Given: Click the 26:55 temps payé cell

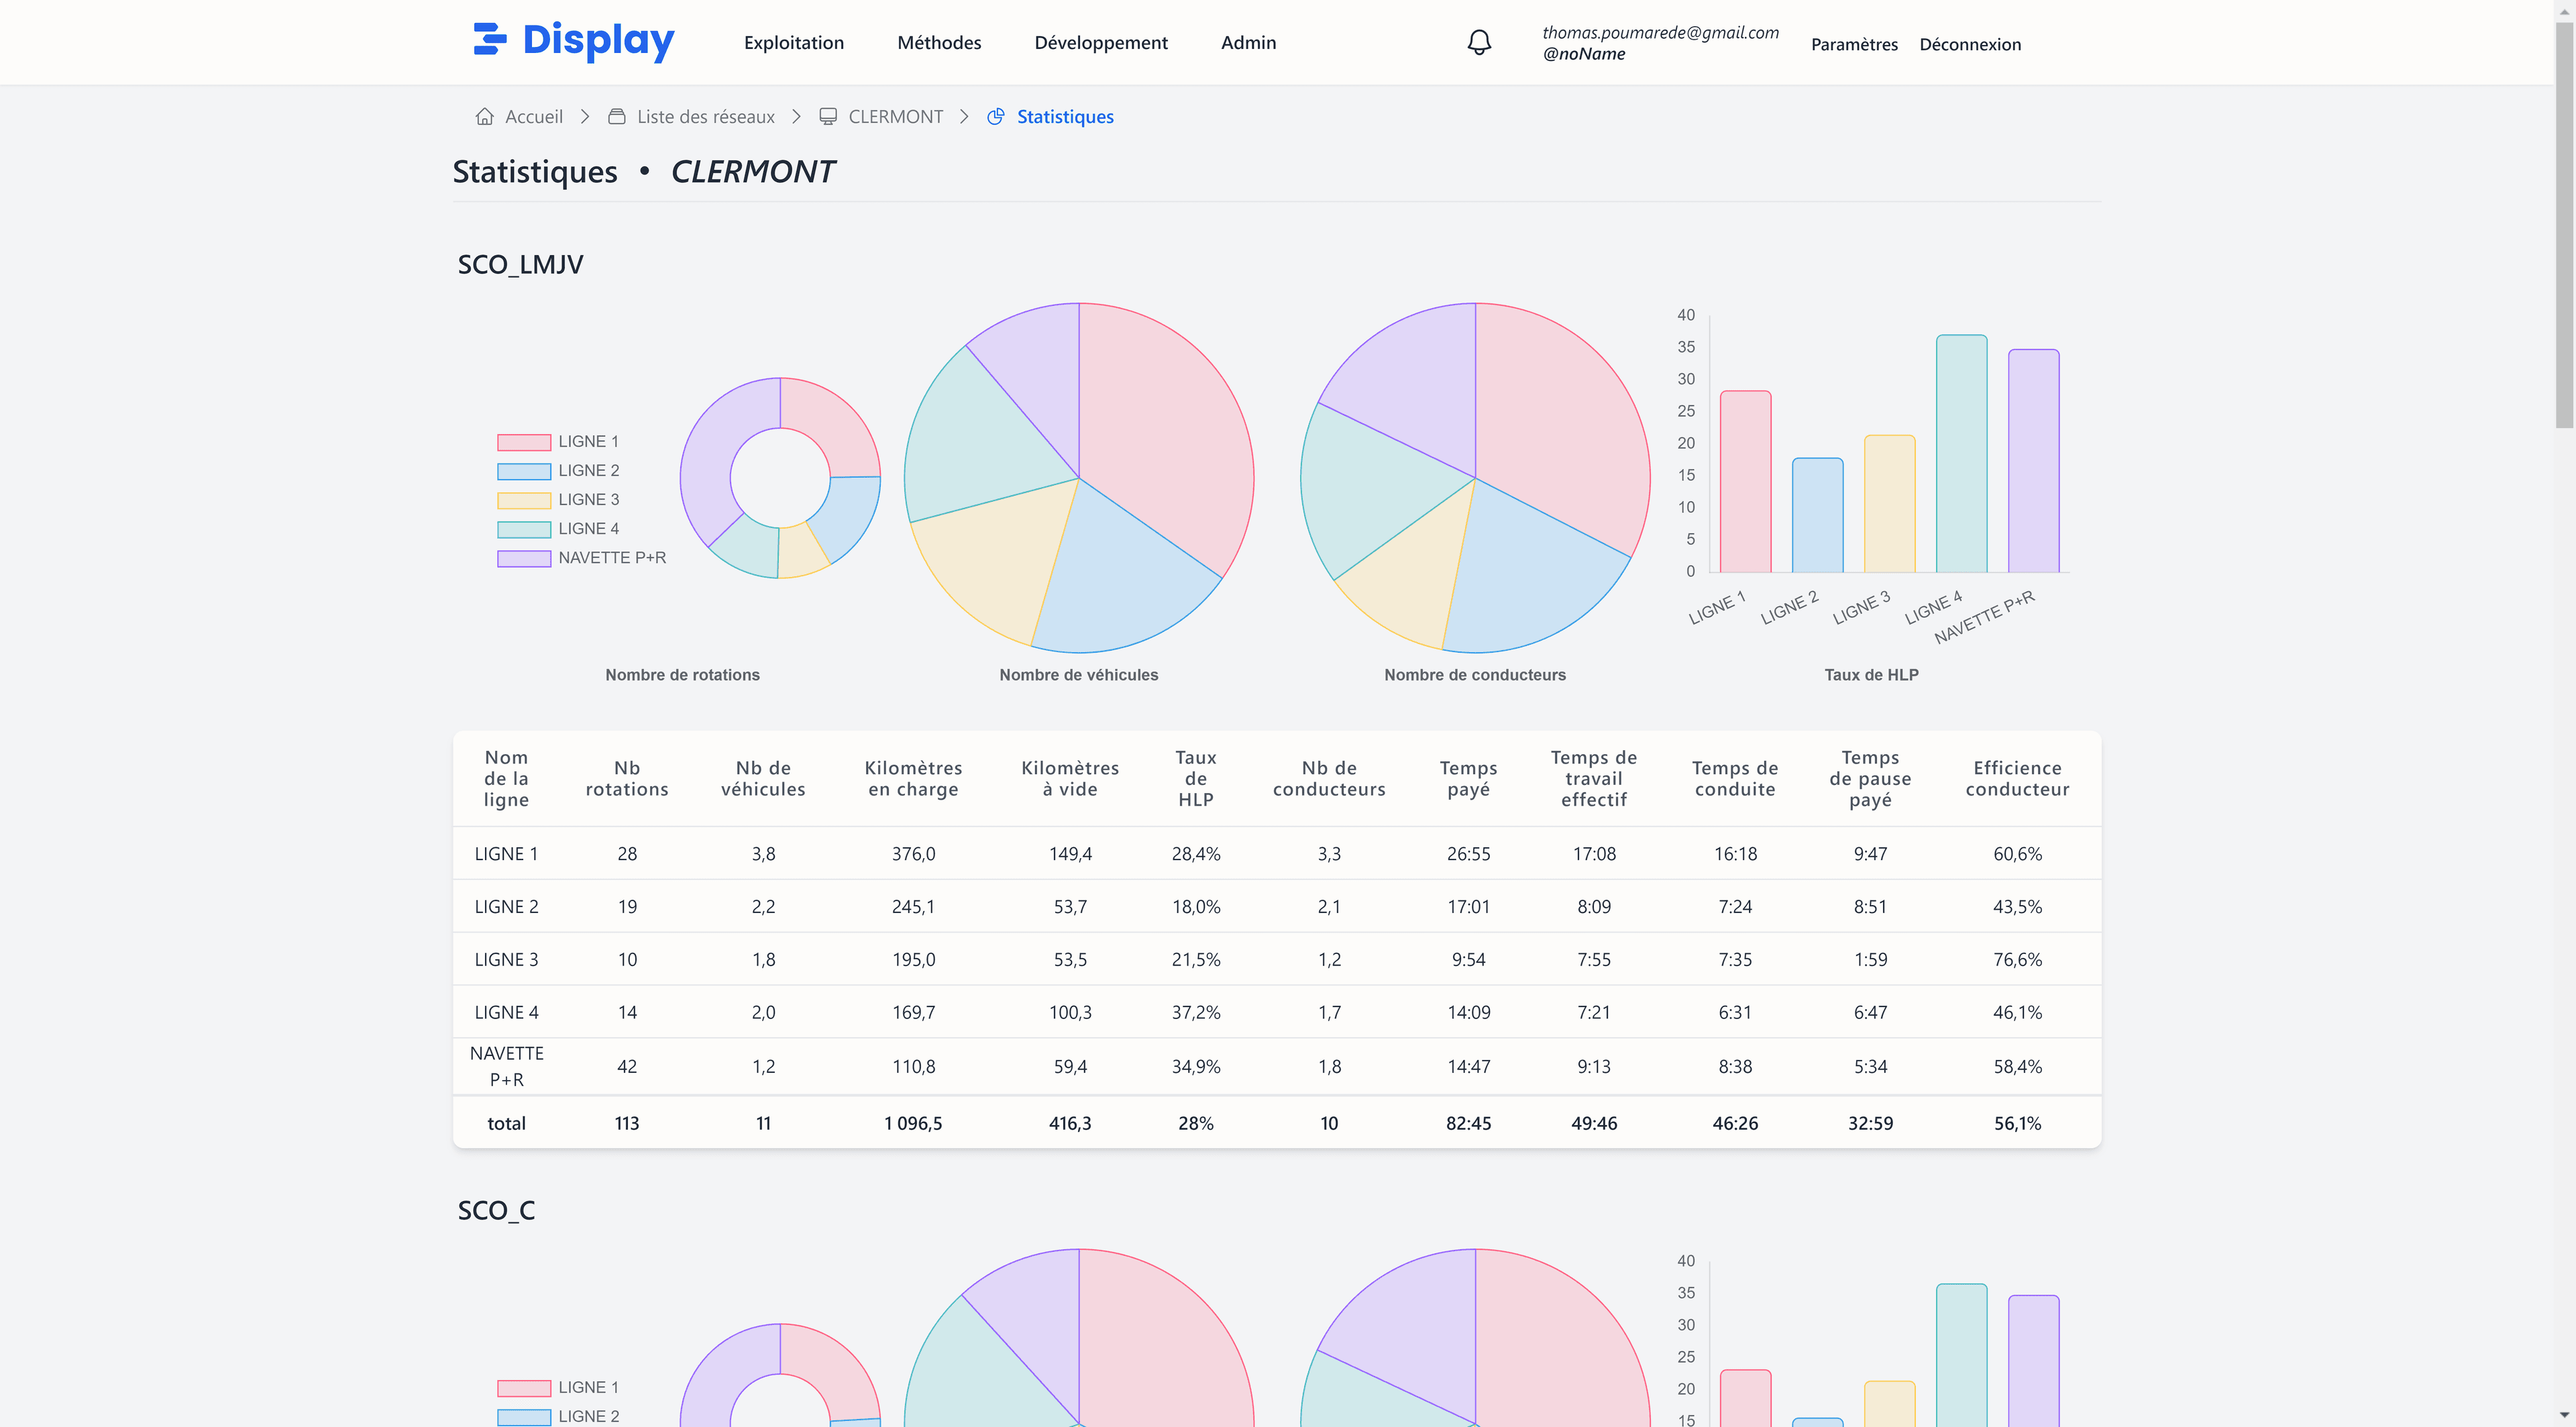Looking at the screenshot, I should tap(1468, 853).
